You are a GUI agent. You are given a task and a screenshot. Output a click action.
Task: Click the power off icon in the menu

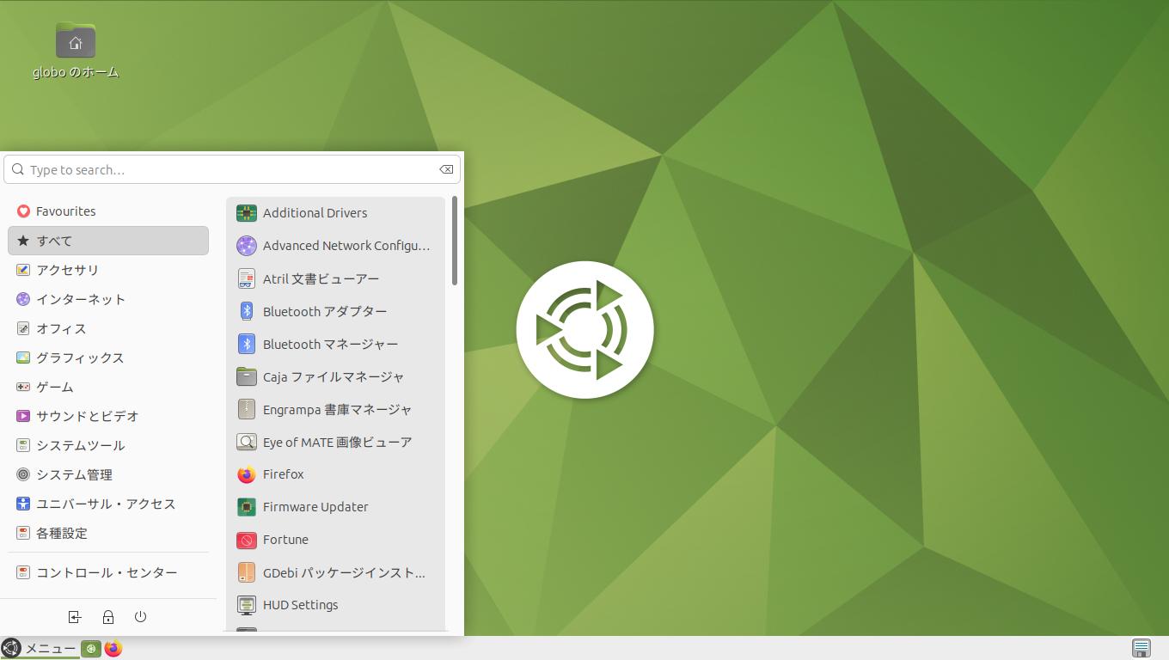[141, 617]
